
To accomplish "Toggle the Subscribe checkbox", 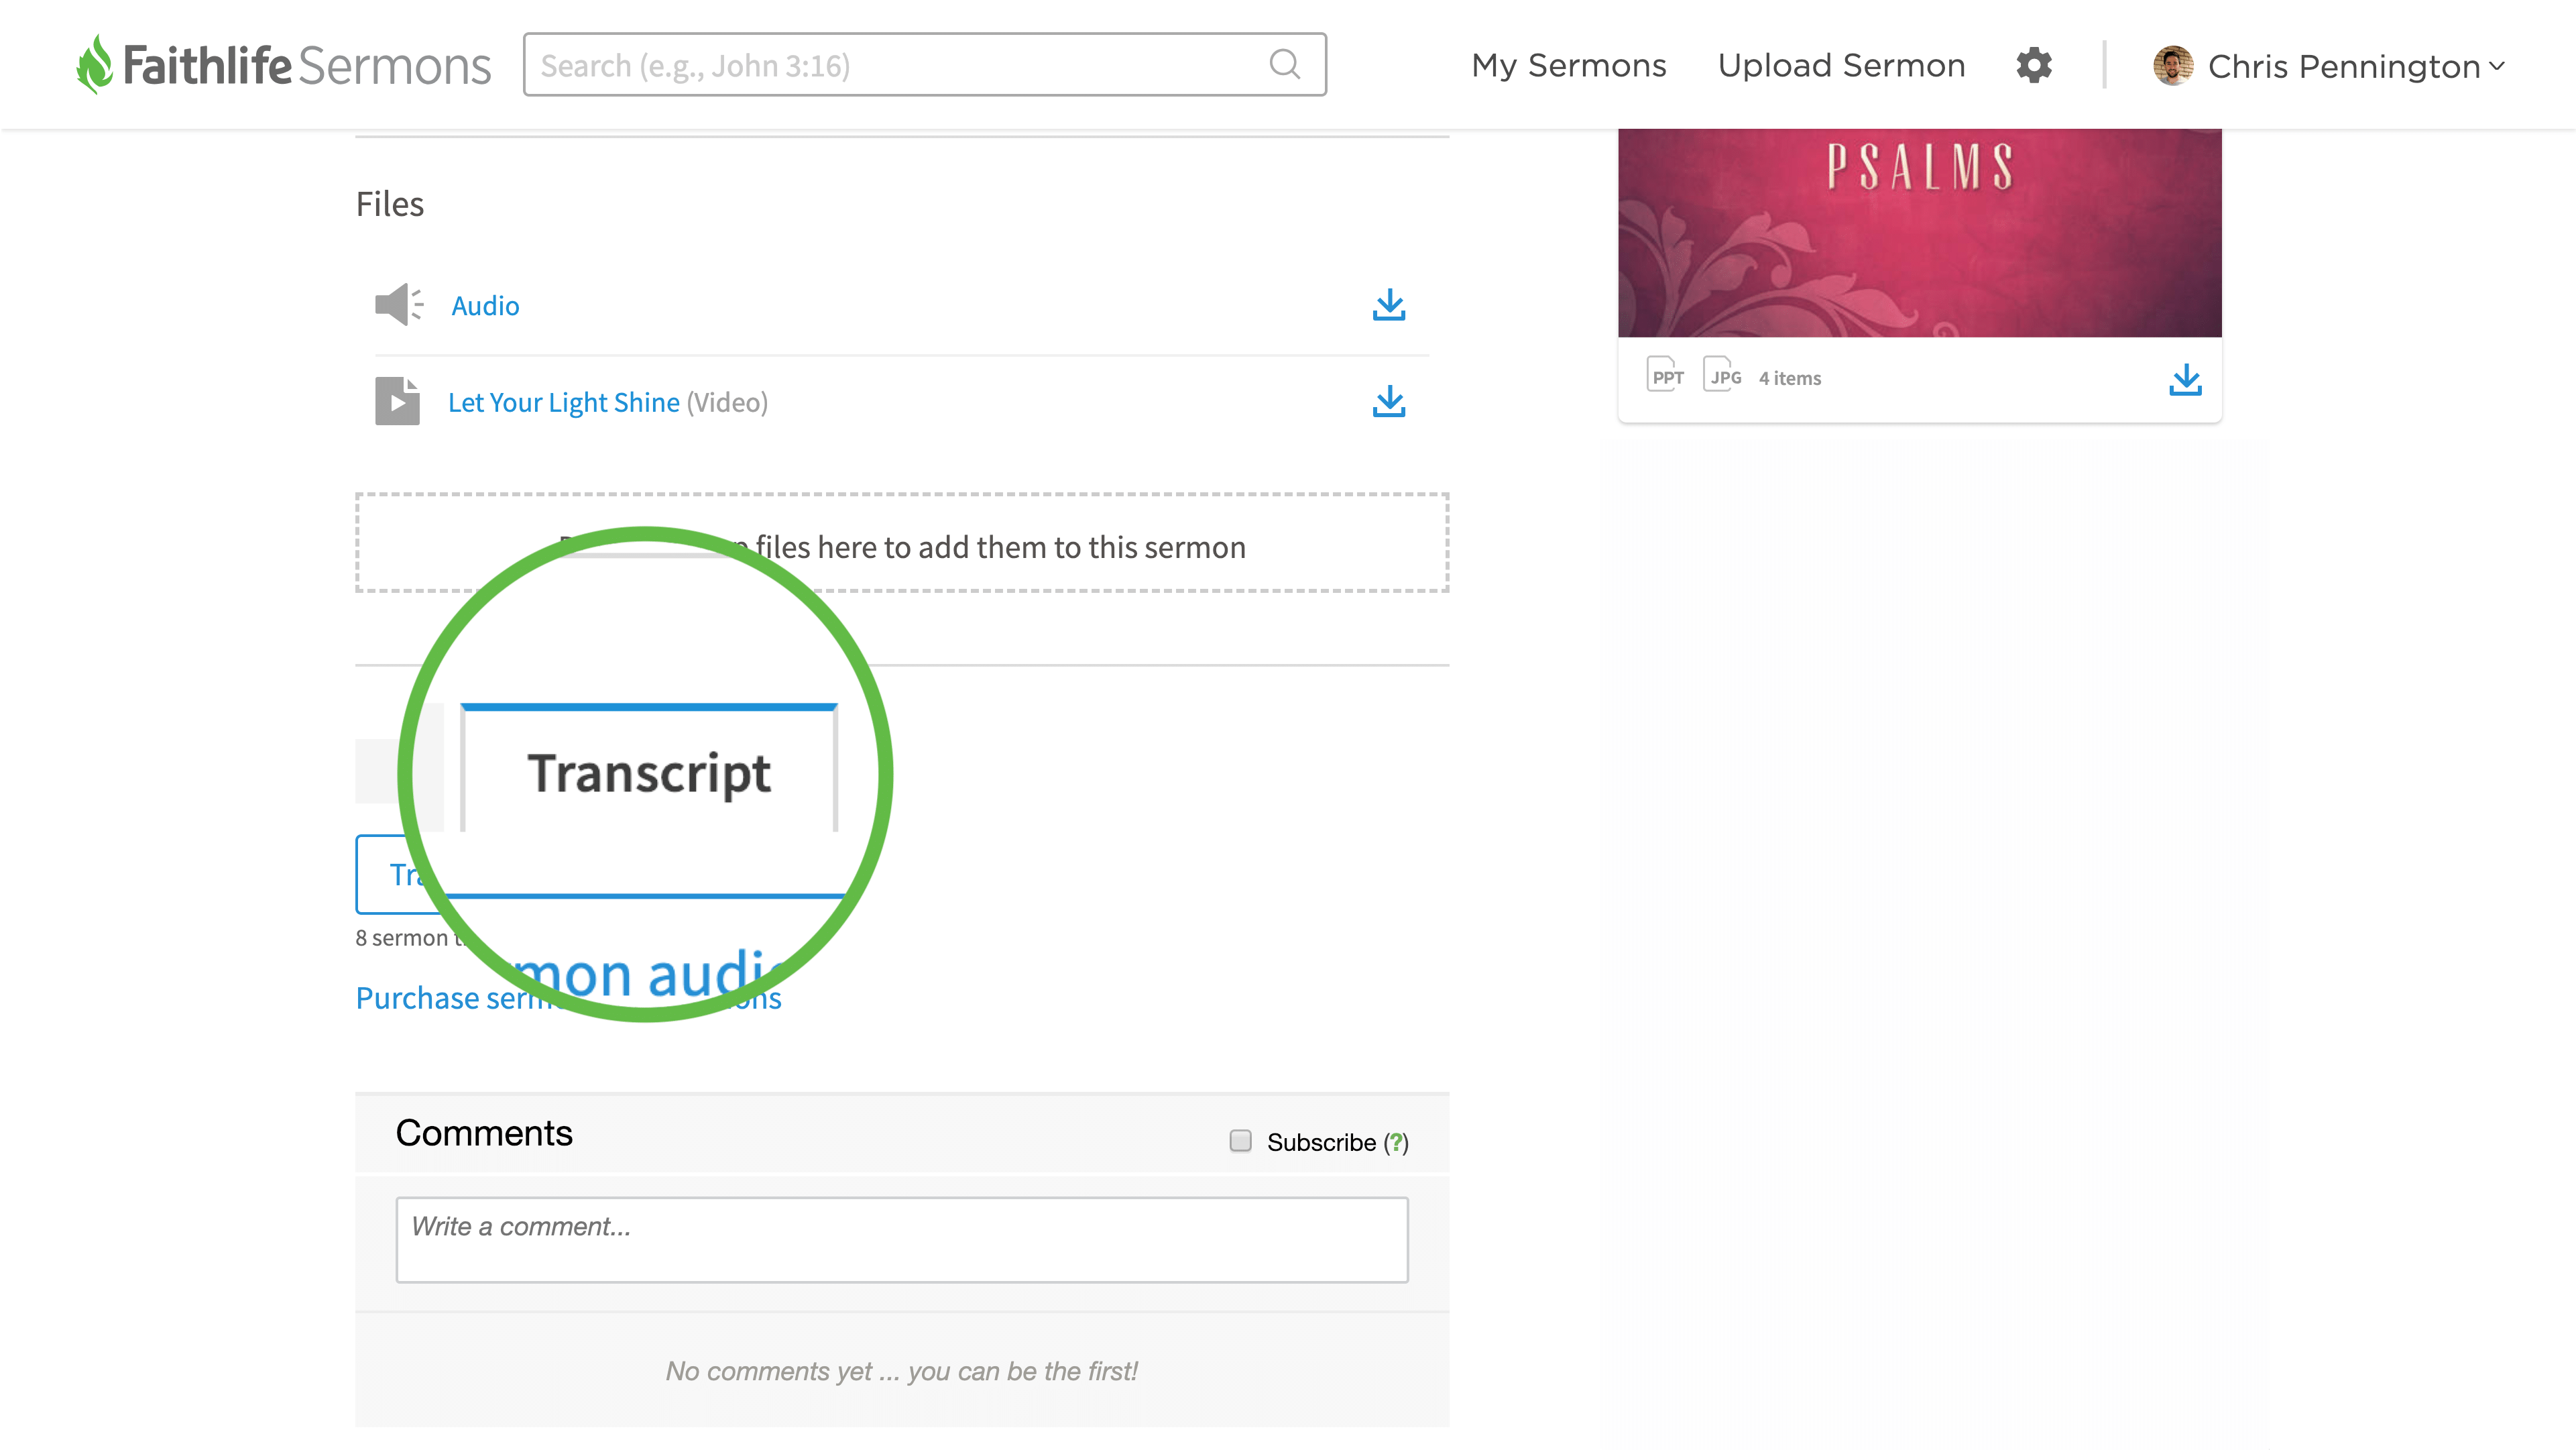I will (x=1240, y=1141).
